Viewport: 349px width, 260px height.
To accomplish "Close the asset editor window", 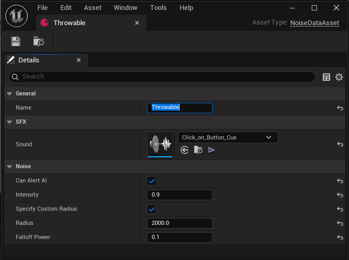I will pyautogui.click(x=336, y=8).
